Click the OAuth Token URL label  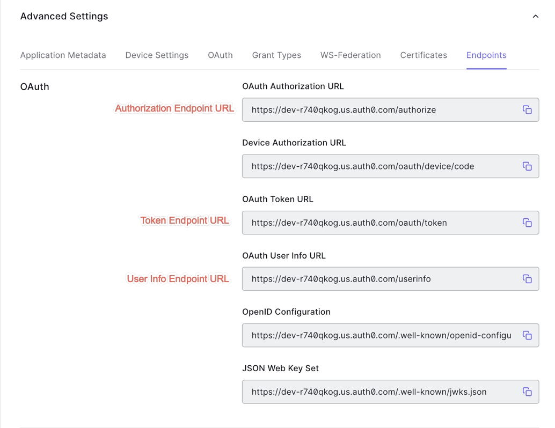[x=277, y=199]
